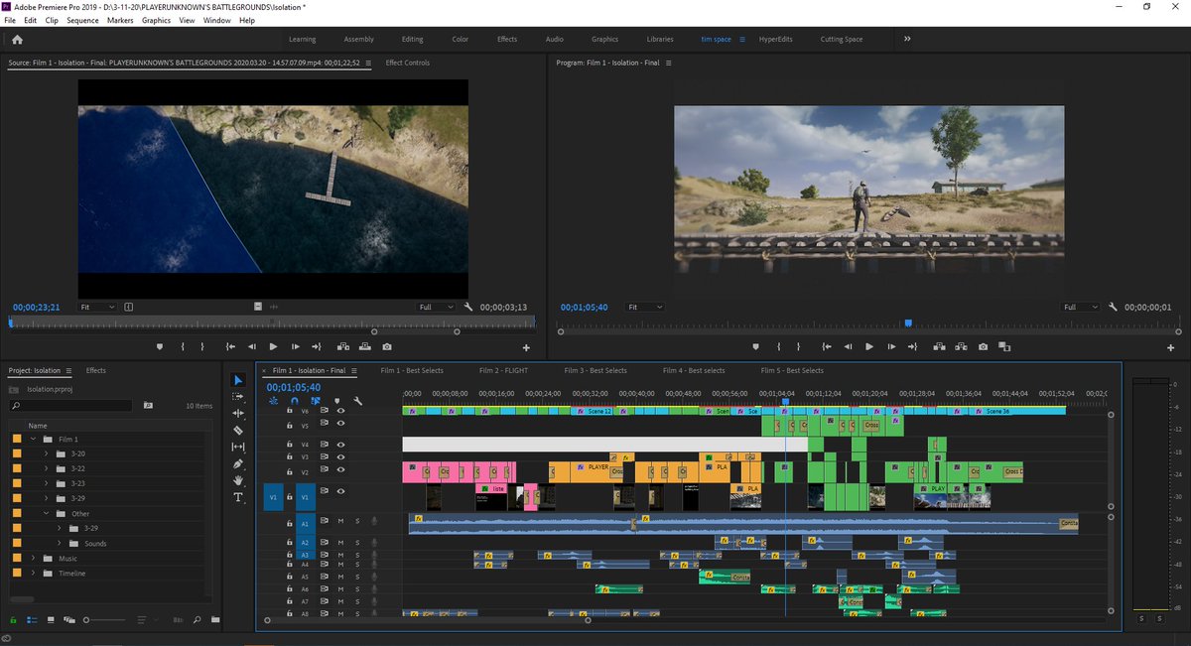Click Find magnifier at Project panel bottom
The image size is (1191, 646).
pyautogui.click(x=197, y=620)
